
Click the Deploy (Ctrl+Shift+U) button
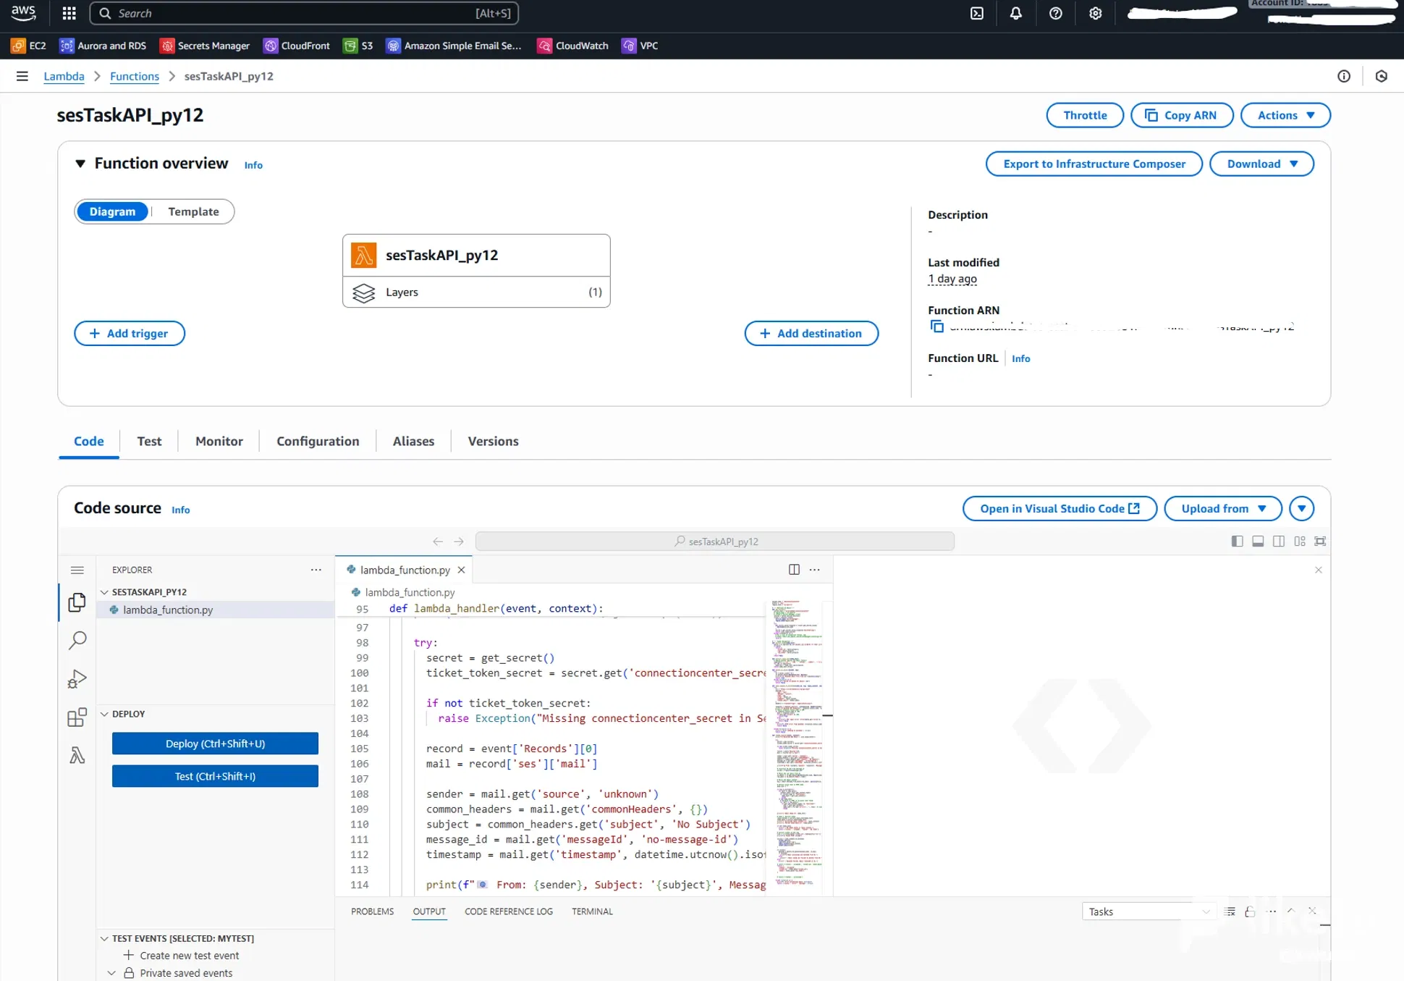click(x=215, y=744)
